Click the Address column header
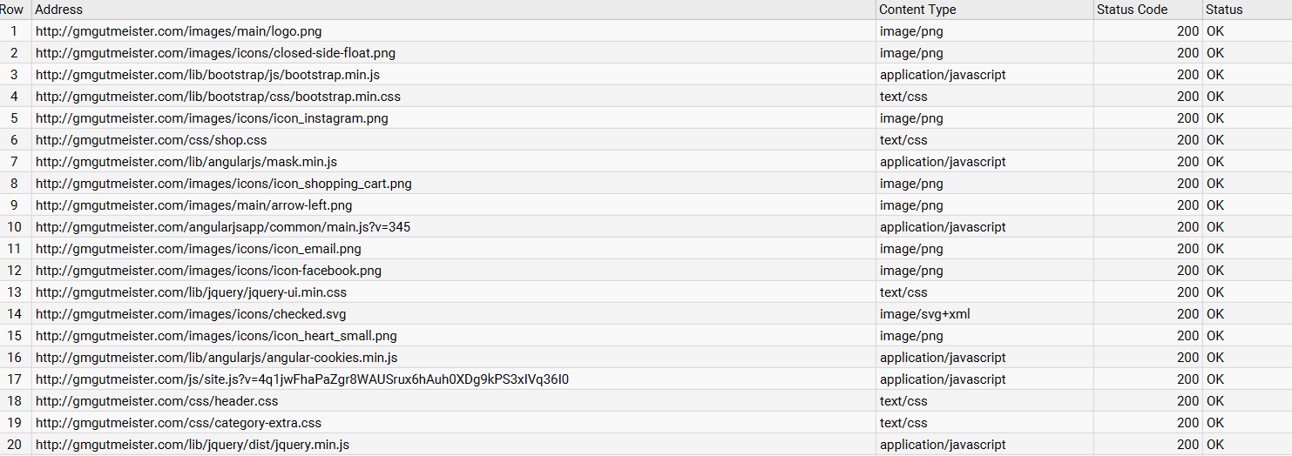The height and width of the screenshot is (456, 1292). [59, 10]
